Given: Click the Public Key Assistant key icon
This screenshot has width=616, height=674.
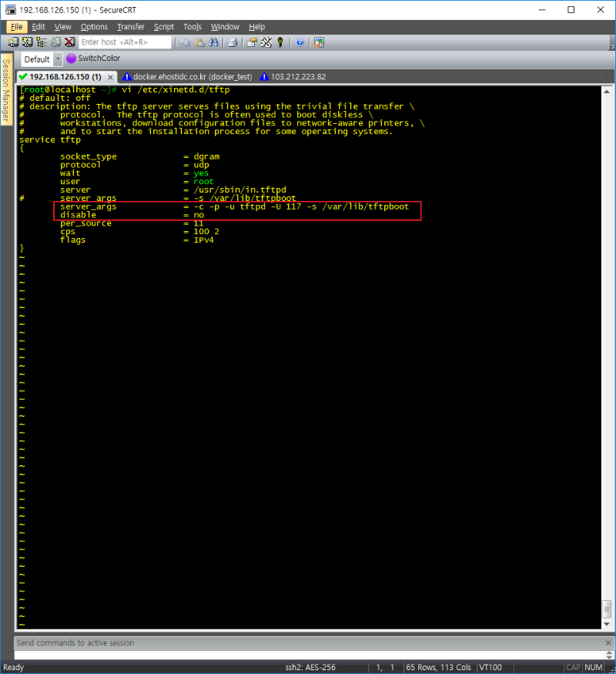Looking at the screenshot, I should coord(280,42).
